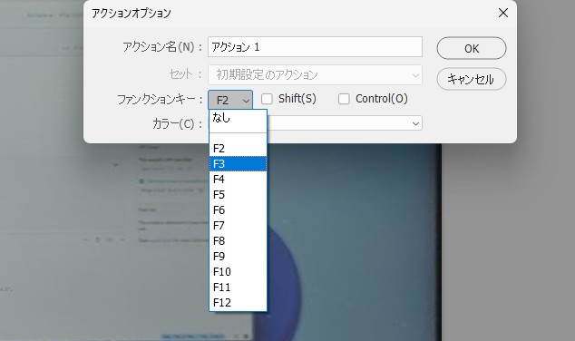
Task: Select F9 in the function key list
Action: click(238, 257)
